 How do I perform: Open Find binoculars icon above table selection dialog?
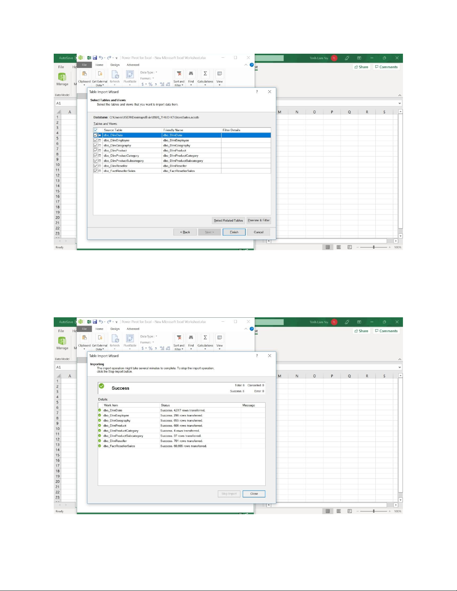pyautogui.click(x=191, y=74)
